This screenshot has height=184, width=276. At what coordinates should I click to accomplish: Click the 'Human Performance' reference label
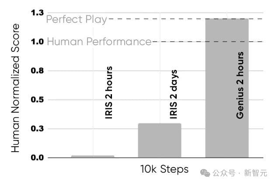[x=99, y=42]
